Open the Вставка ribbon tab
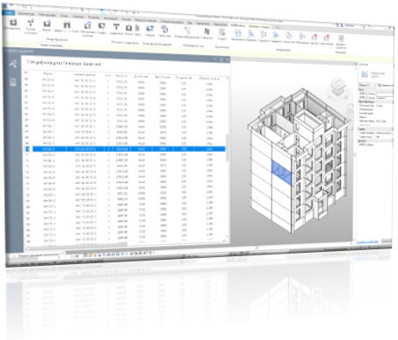 pyautogui.click(x=93, y=17)
